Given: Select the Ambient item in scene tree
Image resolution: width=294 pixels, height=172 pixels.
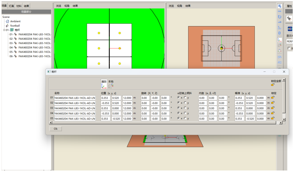Looking at the screenshot, I should (x=15, y=21).
